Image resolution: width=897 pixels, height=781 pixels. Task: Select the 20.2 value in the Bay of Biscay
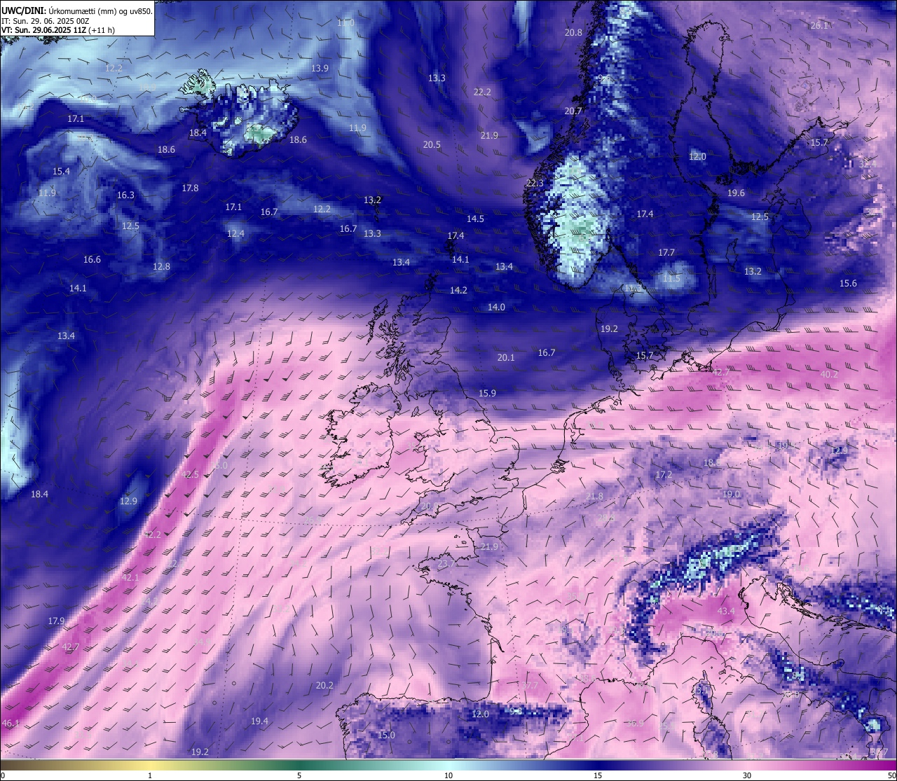click(324, 685)
